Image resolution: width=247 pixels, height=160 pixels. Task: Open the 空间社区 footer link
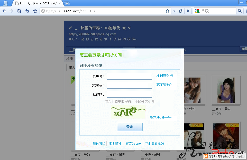click(x=99, y=144)
